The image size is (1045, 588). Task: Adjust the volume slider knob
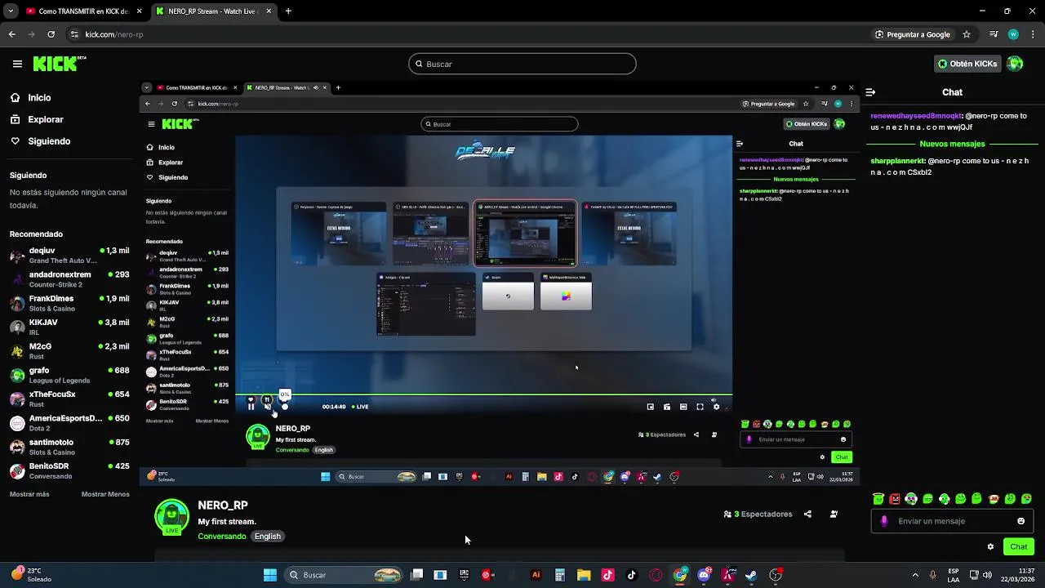(284, 407)
